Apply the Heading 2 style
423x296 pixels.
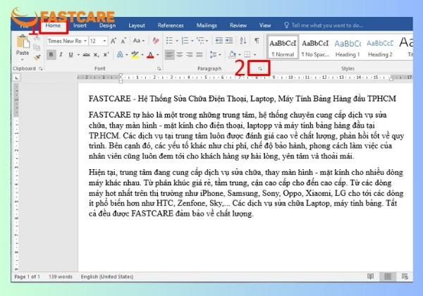click(x=380, y=47)
